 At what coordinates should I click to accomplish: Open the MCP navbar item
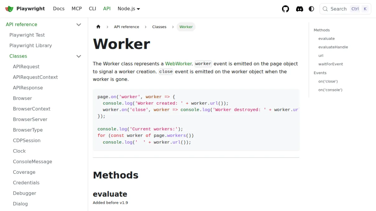[76, 9]
